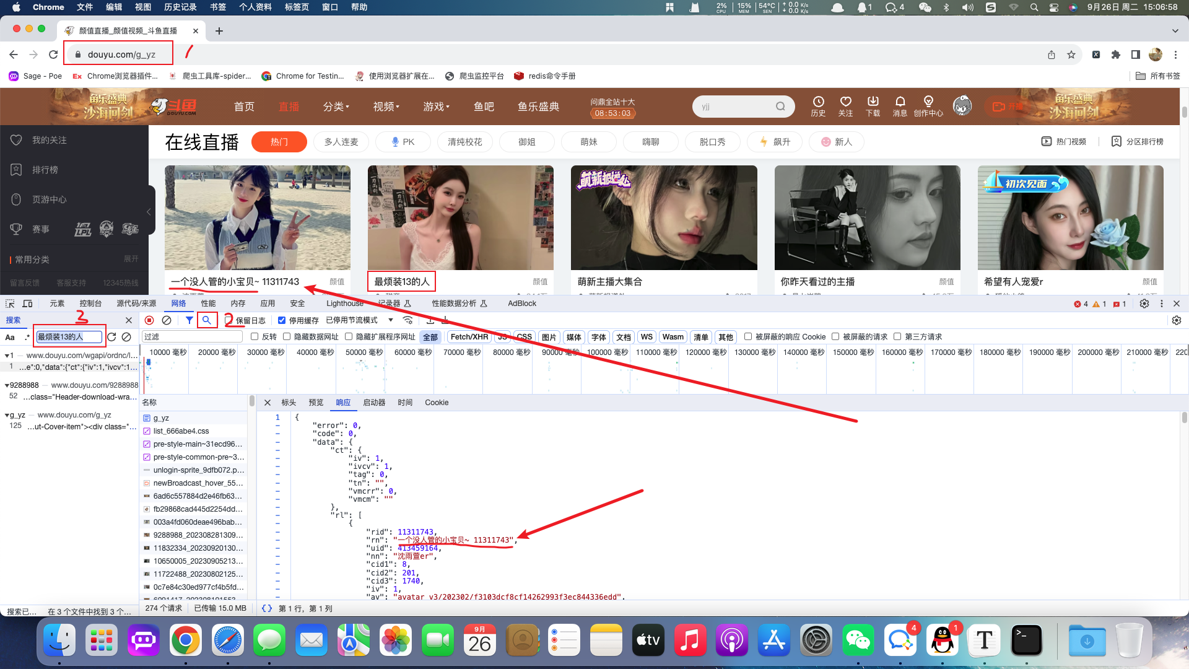Select the Fetch/XHR filter button
This screenshot has height=669, width=1189.
pyautogui.click(x=469, y=337)
